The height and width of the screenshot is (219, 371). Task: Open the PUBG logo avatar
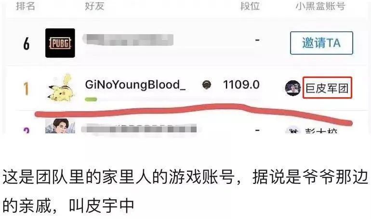(x=60, y=43)
